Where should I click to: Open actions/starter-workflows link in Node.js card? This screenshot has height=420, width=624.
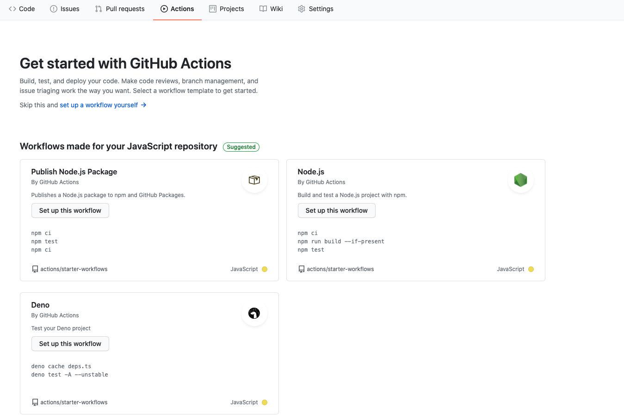coord(340,269)
